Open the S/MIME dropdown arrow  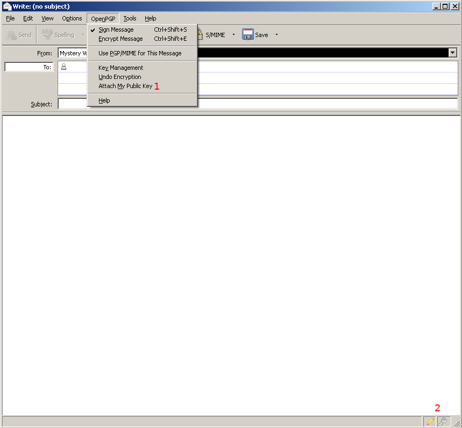click(233, 34)
